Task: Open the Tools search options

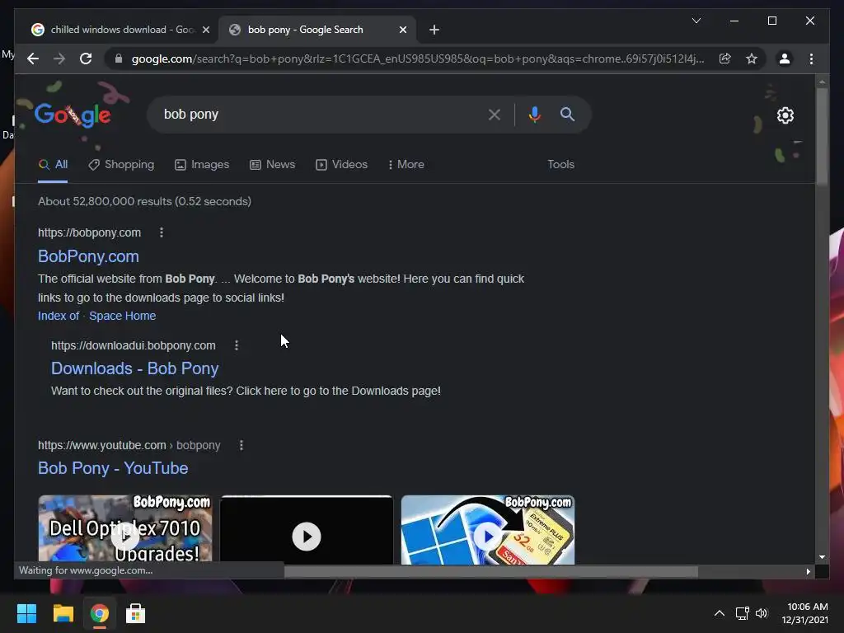Action: tap(560, 165)
